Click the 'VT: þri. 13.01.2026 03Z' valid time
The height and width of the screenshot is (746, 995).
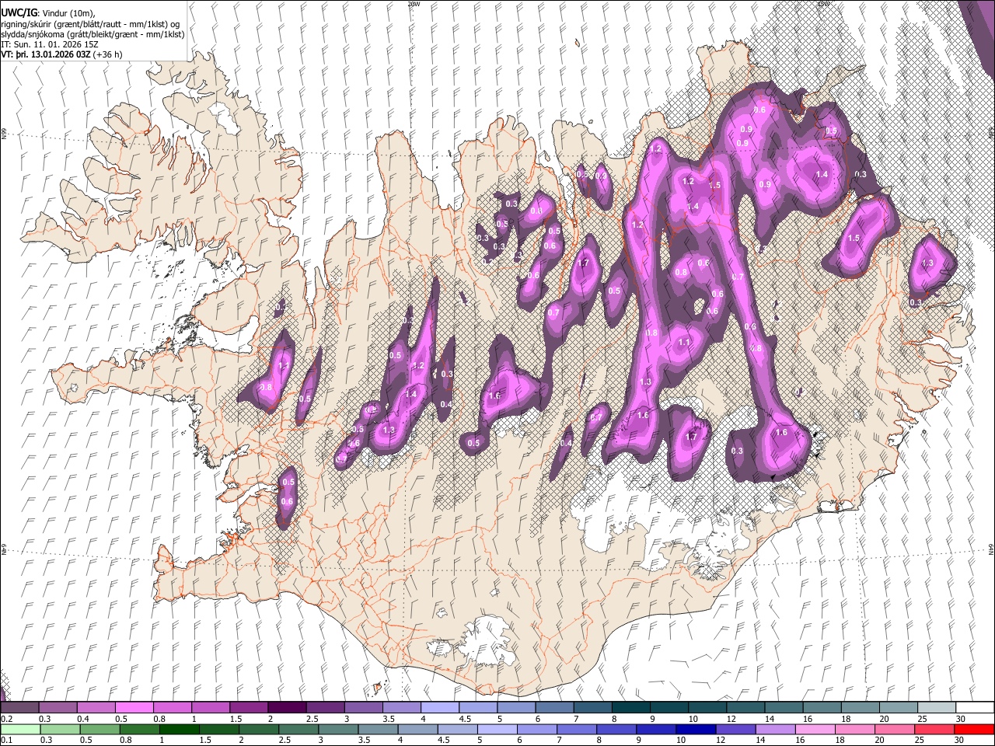(46, 55)
